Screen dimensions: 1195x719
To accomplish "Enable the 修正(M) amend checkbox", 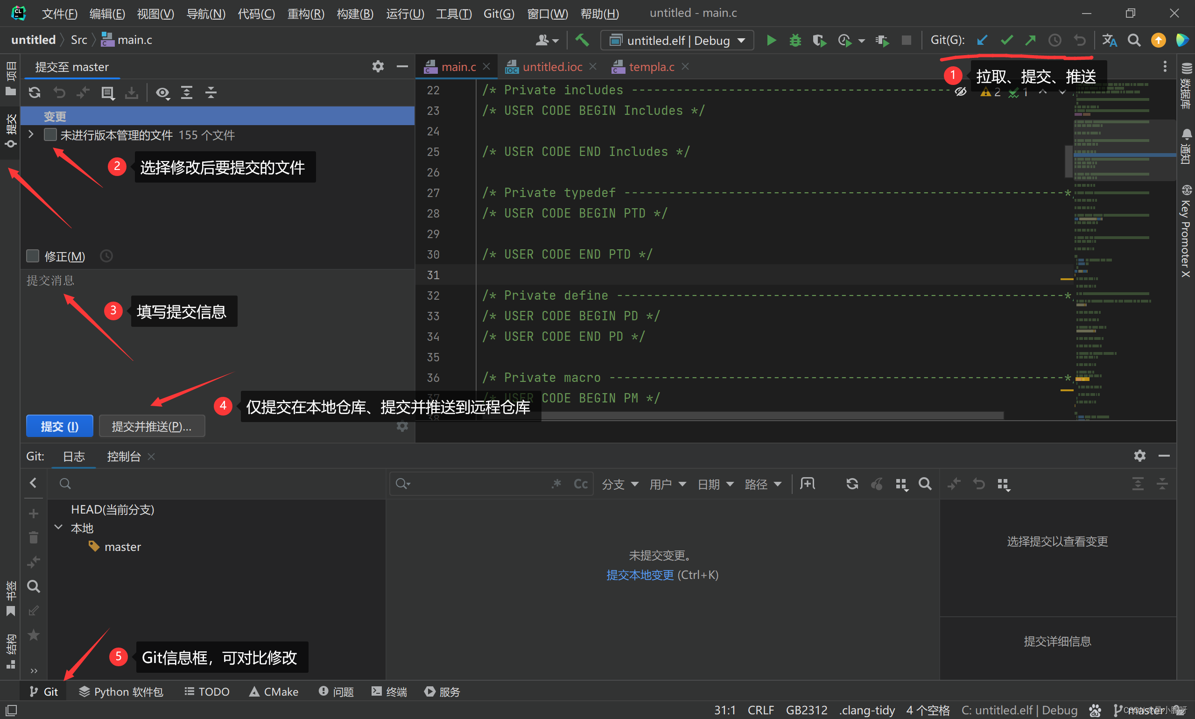I will coord(33,256).
